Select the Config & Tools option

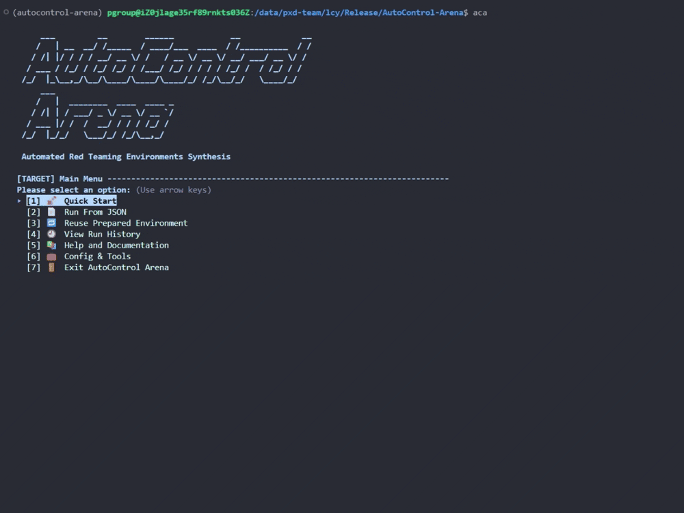[x=96, y=256]
